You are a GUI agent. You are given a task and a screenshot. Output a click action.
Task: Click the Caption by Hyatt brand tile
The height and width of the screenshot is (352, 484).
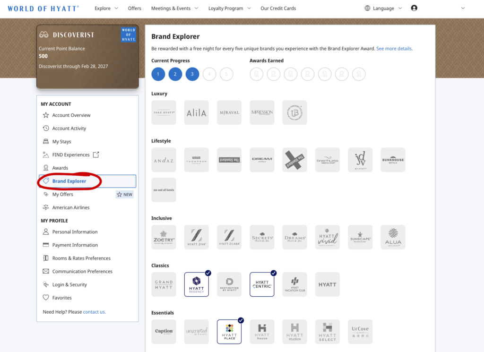click(164, 332)
